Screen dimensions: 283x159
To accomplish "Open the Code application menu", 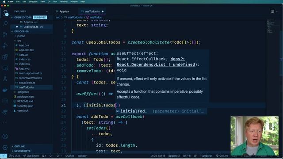I will click(x=11, y=2).
